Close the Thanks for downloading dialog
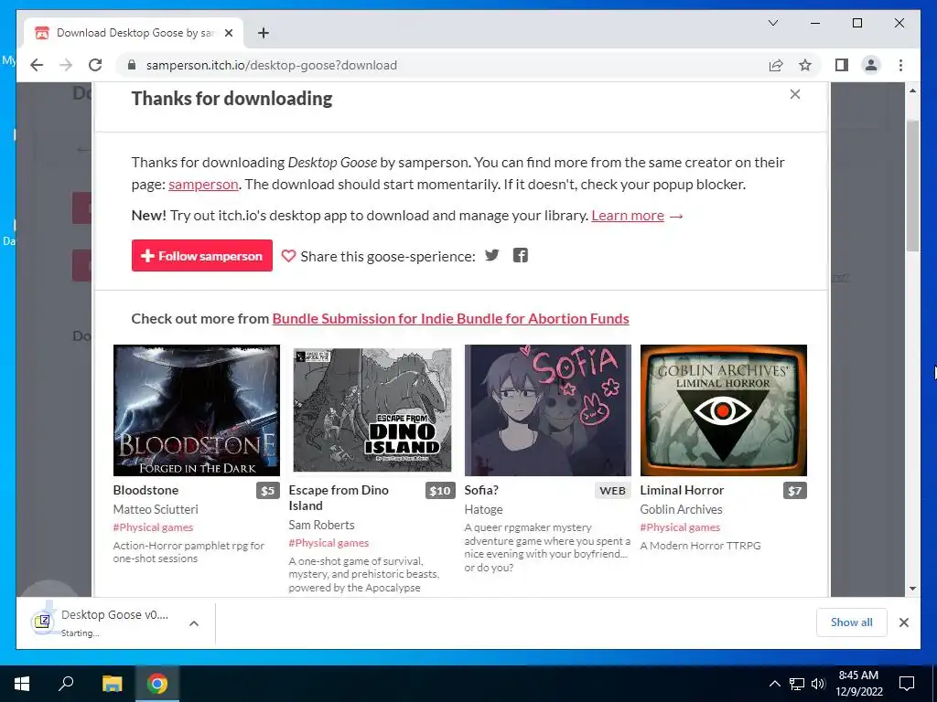 (795, 94)
